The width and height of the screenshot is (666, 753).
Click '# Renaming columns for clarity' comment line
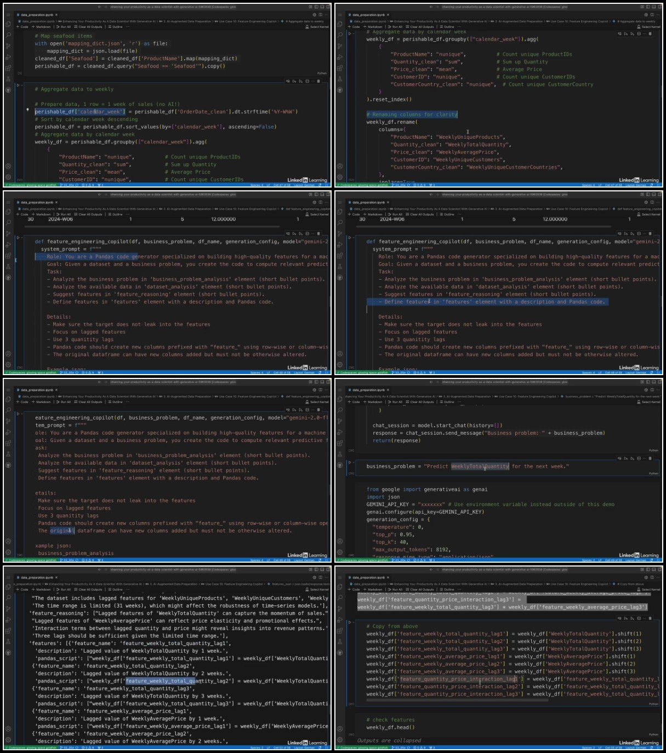[412, 114]
